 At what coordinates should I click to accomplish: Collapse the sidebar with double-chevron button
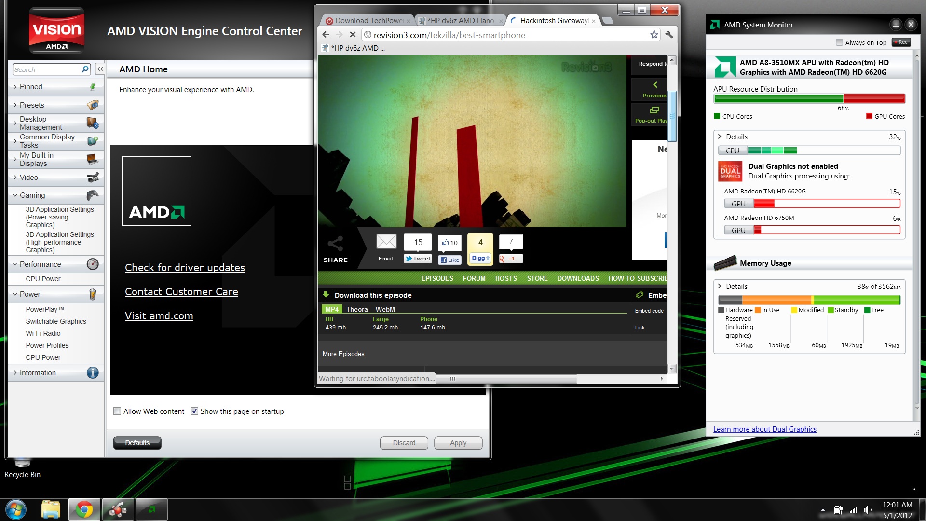click(100, 69)
